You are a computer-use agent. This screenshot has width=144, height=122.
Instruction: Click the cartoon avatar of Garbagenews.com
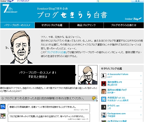point(103,115)
